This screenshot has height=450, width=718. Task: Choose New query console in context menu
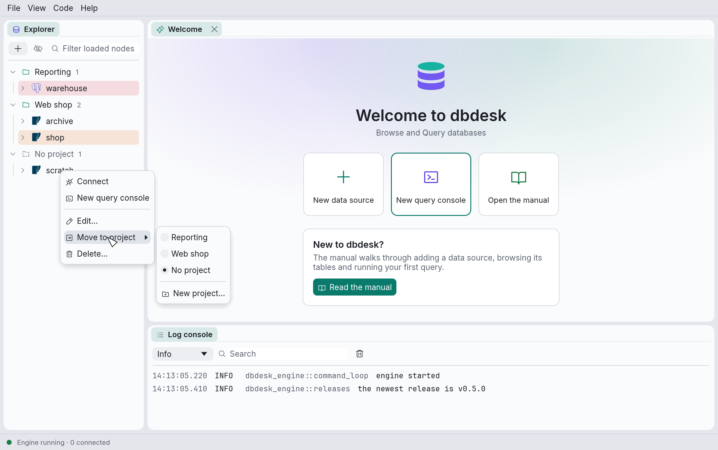pyautogui.click(x=107, y=198)
